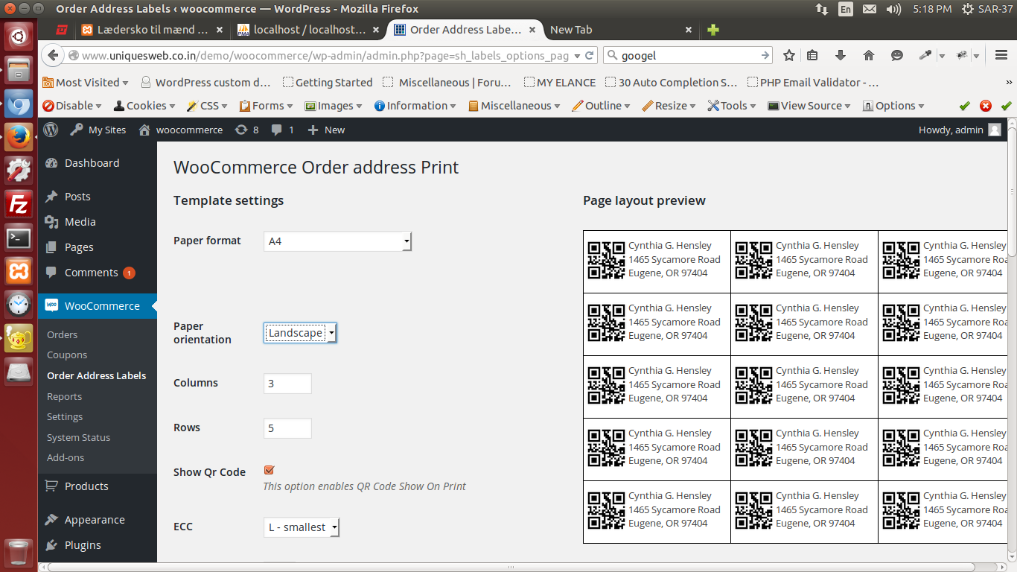Open the Most Visited bookmarks dropdown
This screenshot has width=1017, height=572.
click(86, 83)
